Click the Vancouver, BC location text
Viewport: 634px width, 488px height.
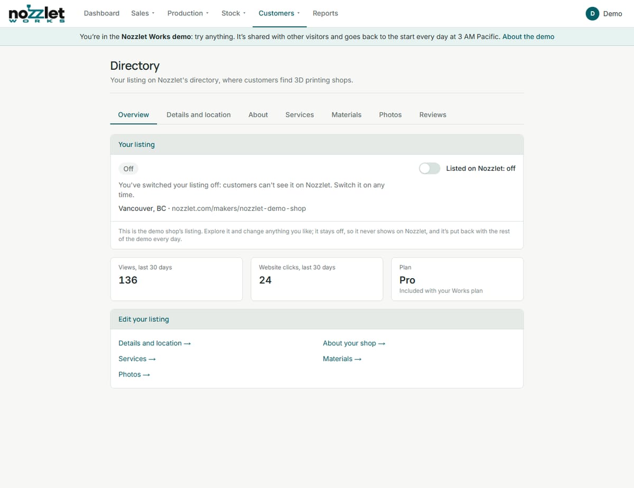(x=142, y=208)
